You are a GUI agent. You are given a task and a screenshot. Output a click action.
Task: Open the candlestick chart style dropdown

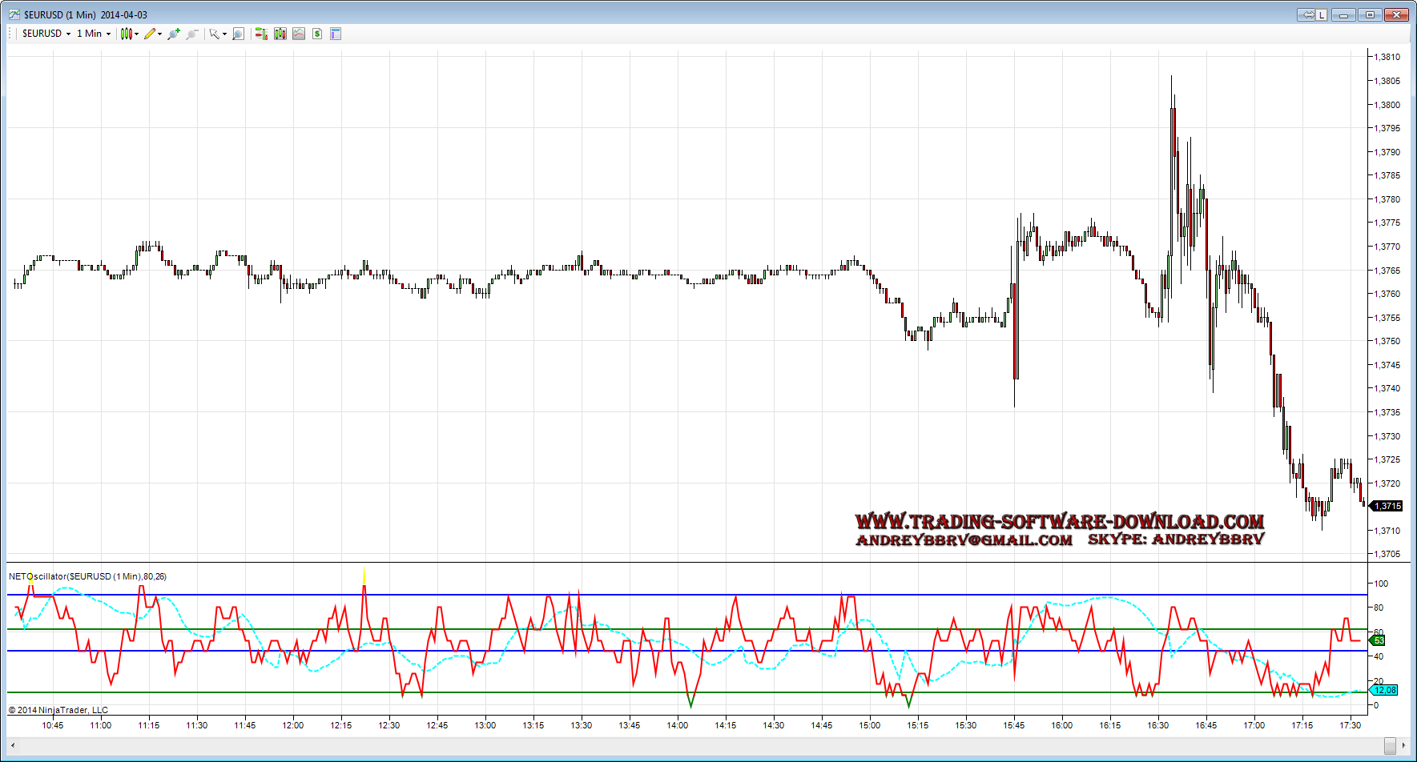(128, 34)
